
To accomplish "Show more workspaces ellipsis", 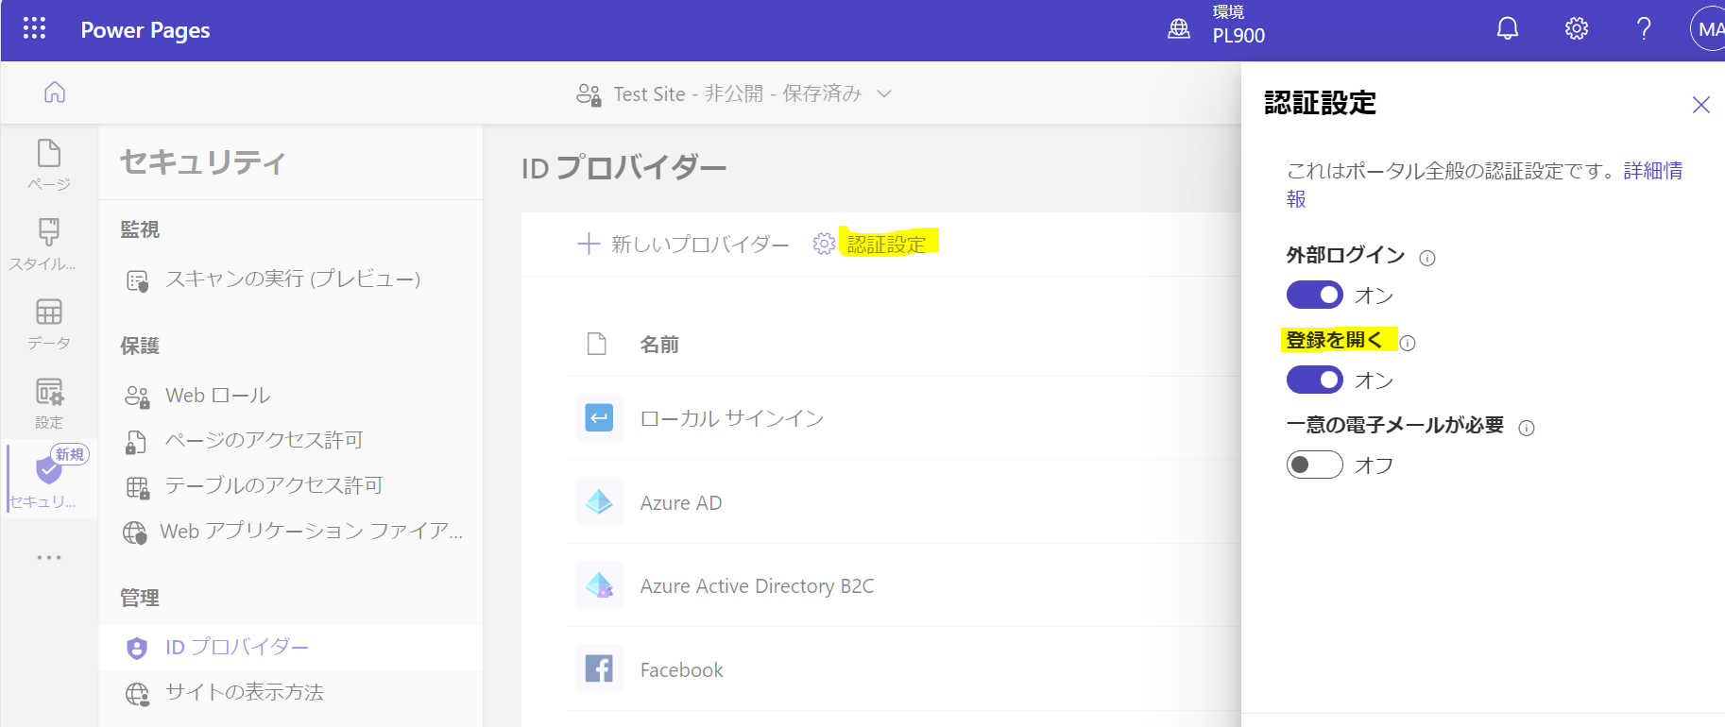I will (x=49, y=558).
